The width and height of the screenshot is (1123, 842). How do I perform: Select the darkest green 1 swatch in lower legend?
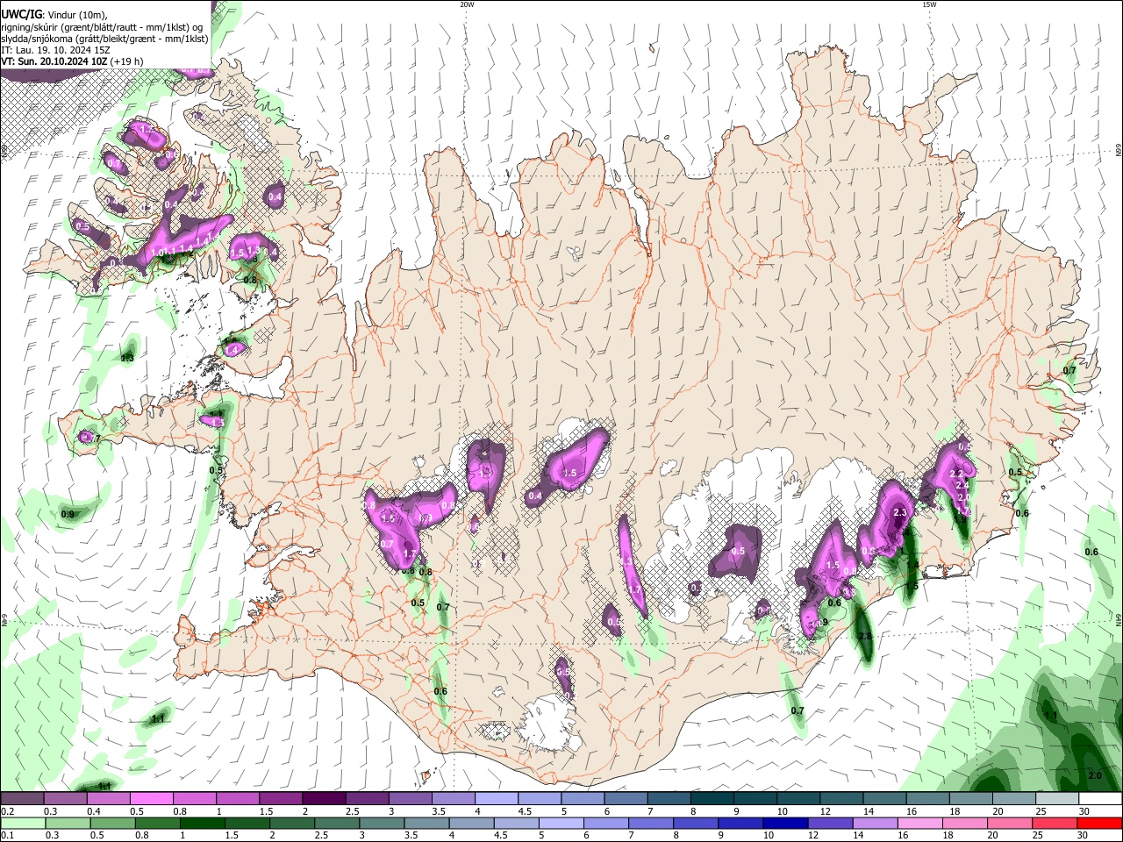pos(203,824)
